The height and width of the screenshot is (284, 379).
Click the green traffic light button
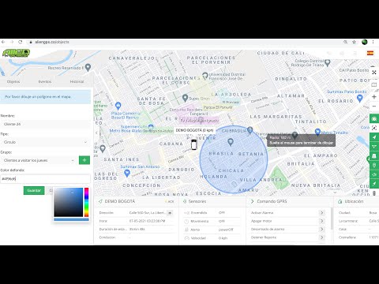pos(374,165)
